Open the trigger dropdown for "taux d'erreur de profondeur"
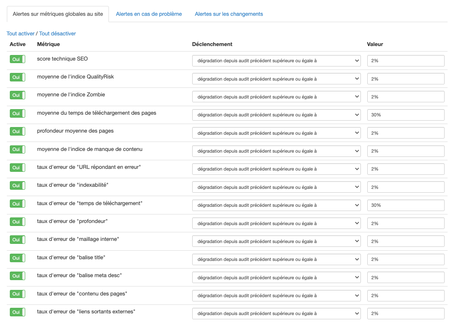Screen dimensions: 451x327 pos(276,223)
